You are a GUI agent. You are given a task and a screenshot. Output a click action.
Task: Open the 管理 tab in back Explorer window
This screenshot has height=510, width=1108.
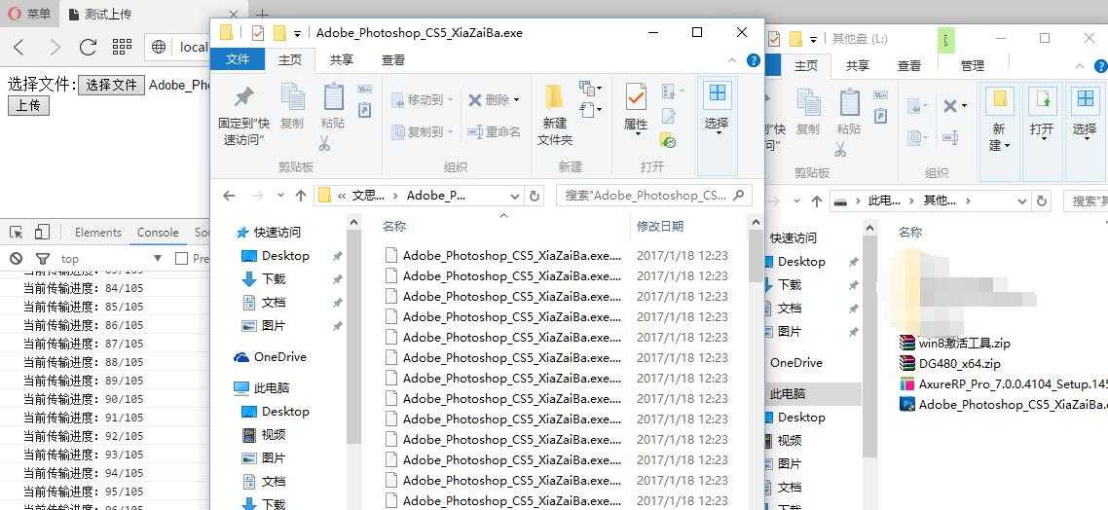pos(973,65)
